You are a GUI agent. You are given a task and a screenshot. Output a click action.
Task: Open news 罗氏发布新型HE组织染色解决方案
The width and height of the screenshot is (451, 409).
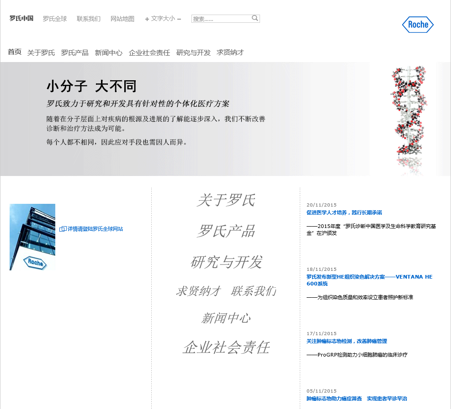(x=369, y=280)
